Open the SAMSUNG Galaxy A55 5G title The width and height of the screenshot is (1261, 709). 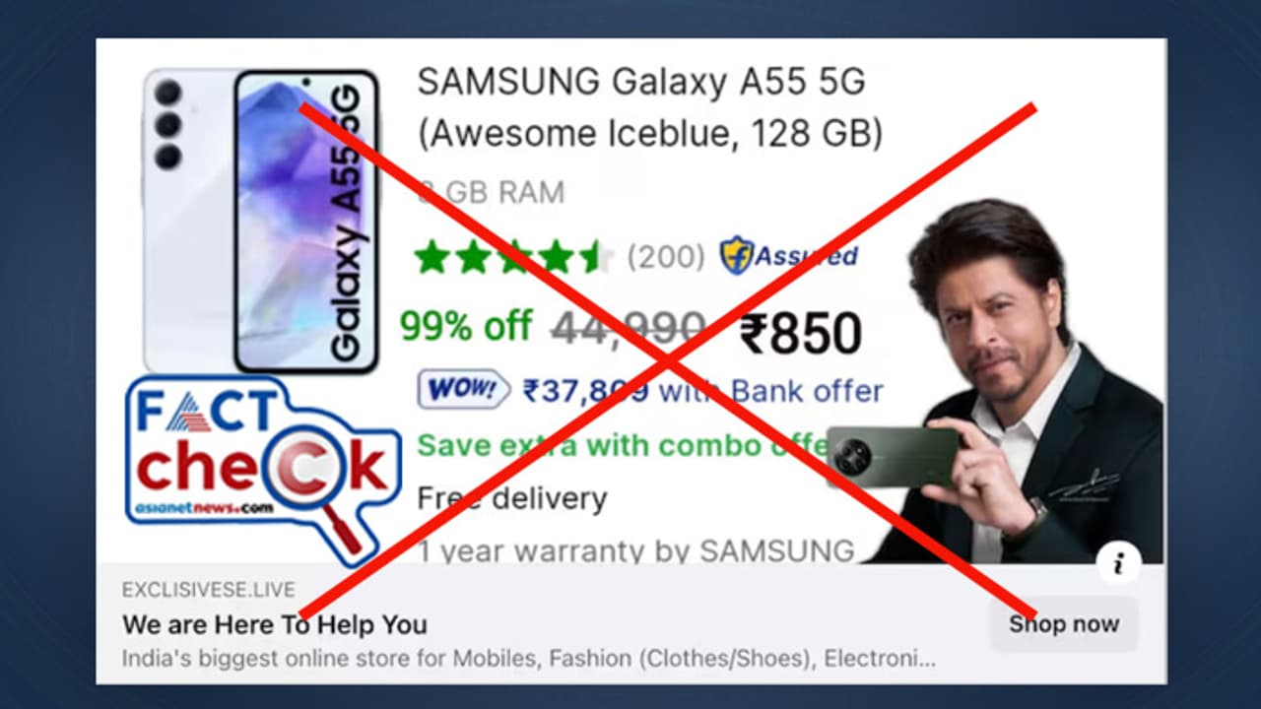[650, 107]
